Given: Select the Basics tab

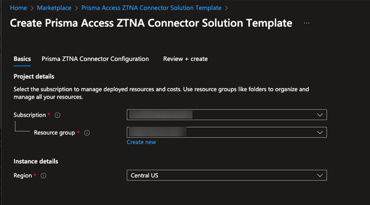Looking at the screenshot, I should (x=22, y=59).
